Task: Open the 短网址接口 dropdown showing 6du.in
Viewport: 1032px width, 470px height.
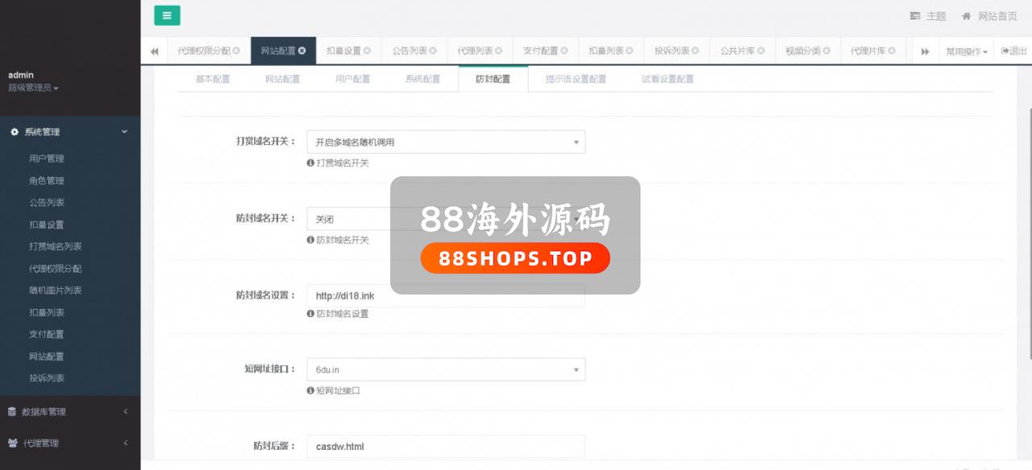Action: 445,369
